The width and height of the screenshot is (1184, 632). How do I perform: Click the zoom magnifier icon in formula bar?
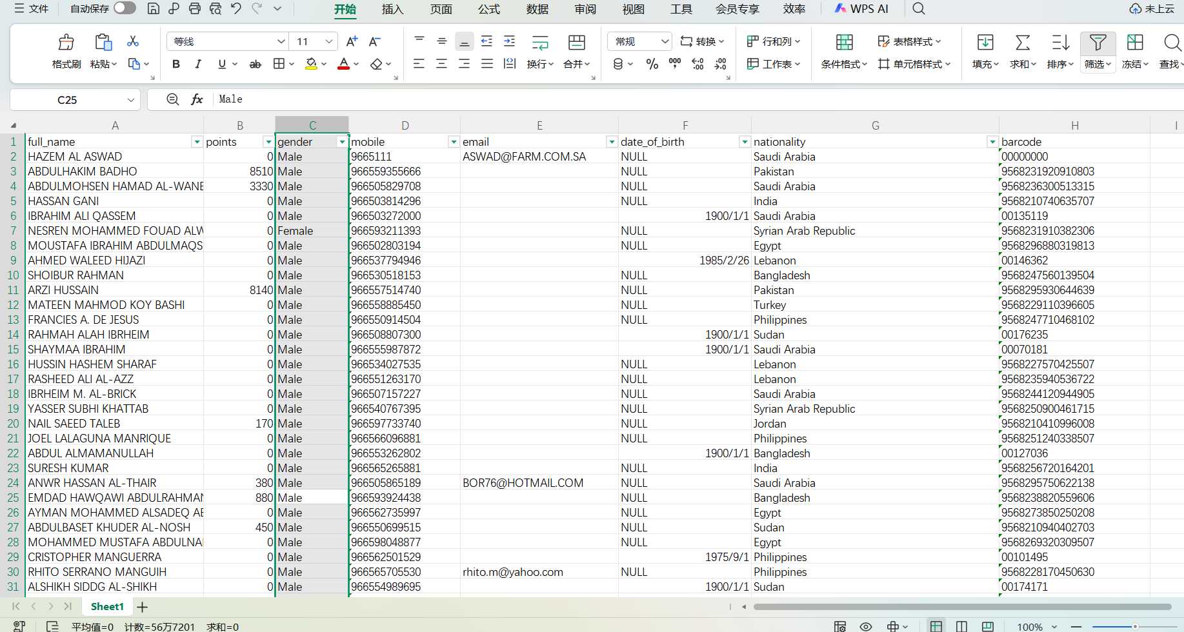point(172,99)
